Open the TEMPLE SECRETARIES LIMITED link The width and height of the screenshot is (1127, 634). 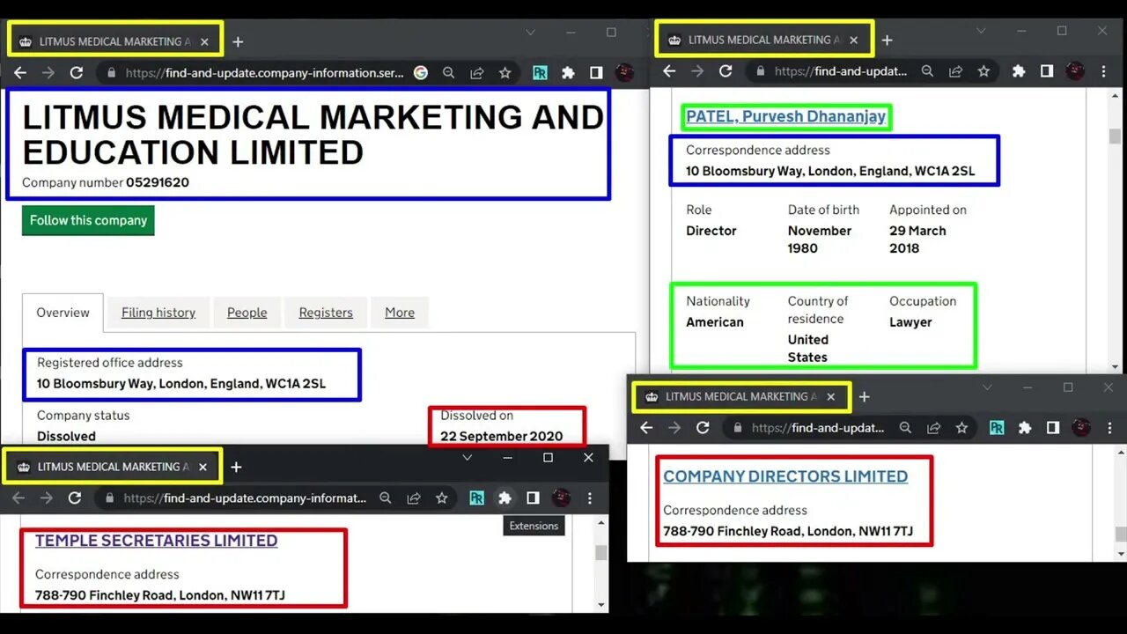157,541
